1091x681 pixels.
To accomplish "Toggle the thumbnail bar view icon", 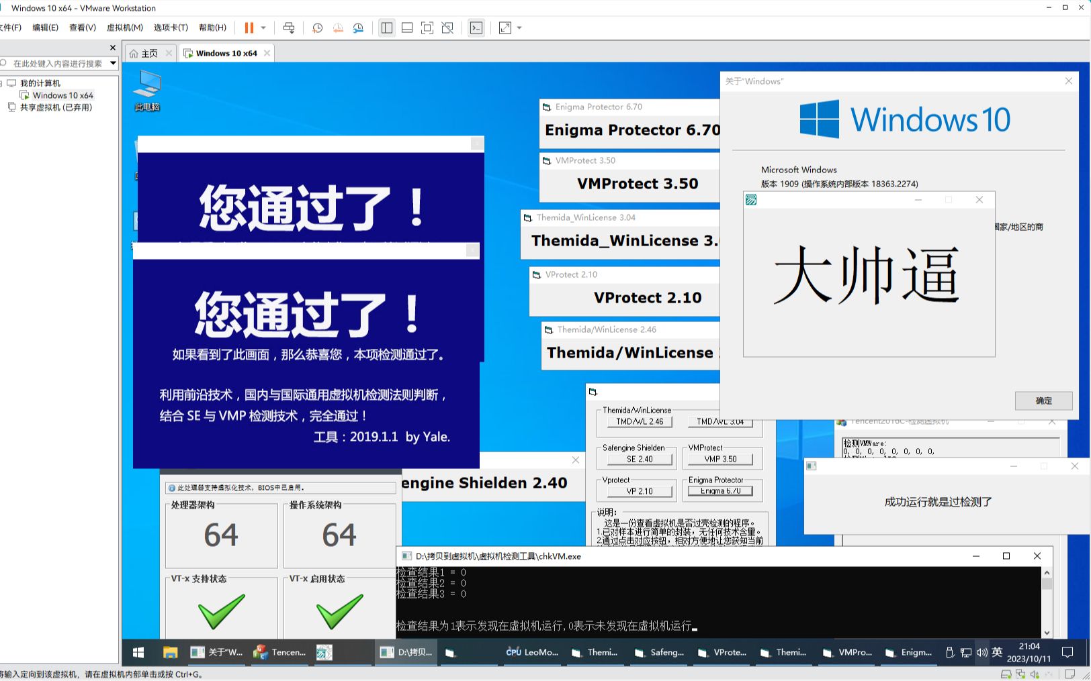I will pos(407,28).
